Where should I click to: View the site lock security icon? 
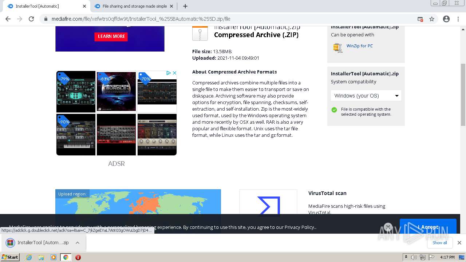tap(46, 19)
